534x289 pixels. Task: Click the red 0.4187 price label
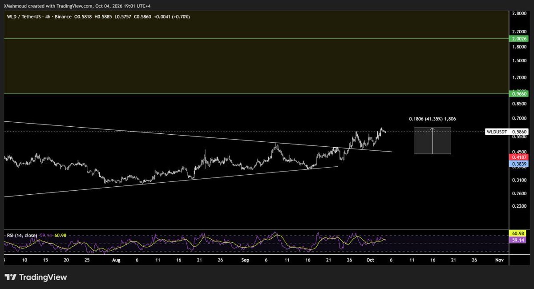coord(518,157)
